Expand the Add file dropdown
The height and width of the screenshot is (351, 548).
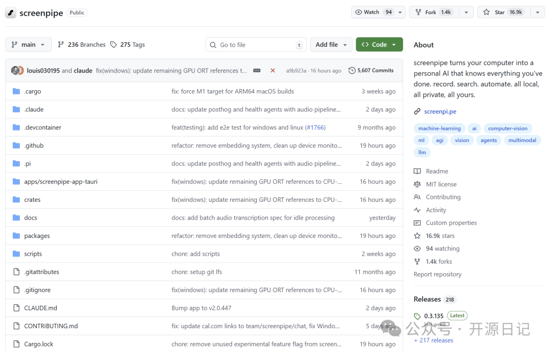click(x=331, y=45)
